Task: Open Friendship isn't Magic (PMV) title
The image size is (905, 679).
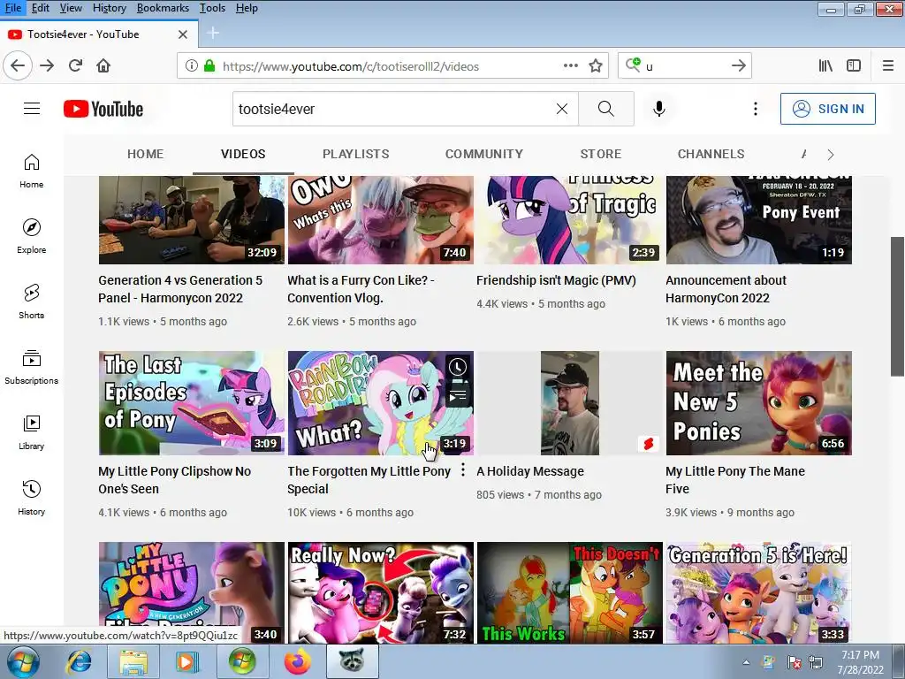Action: pos(556,280)
